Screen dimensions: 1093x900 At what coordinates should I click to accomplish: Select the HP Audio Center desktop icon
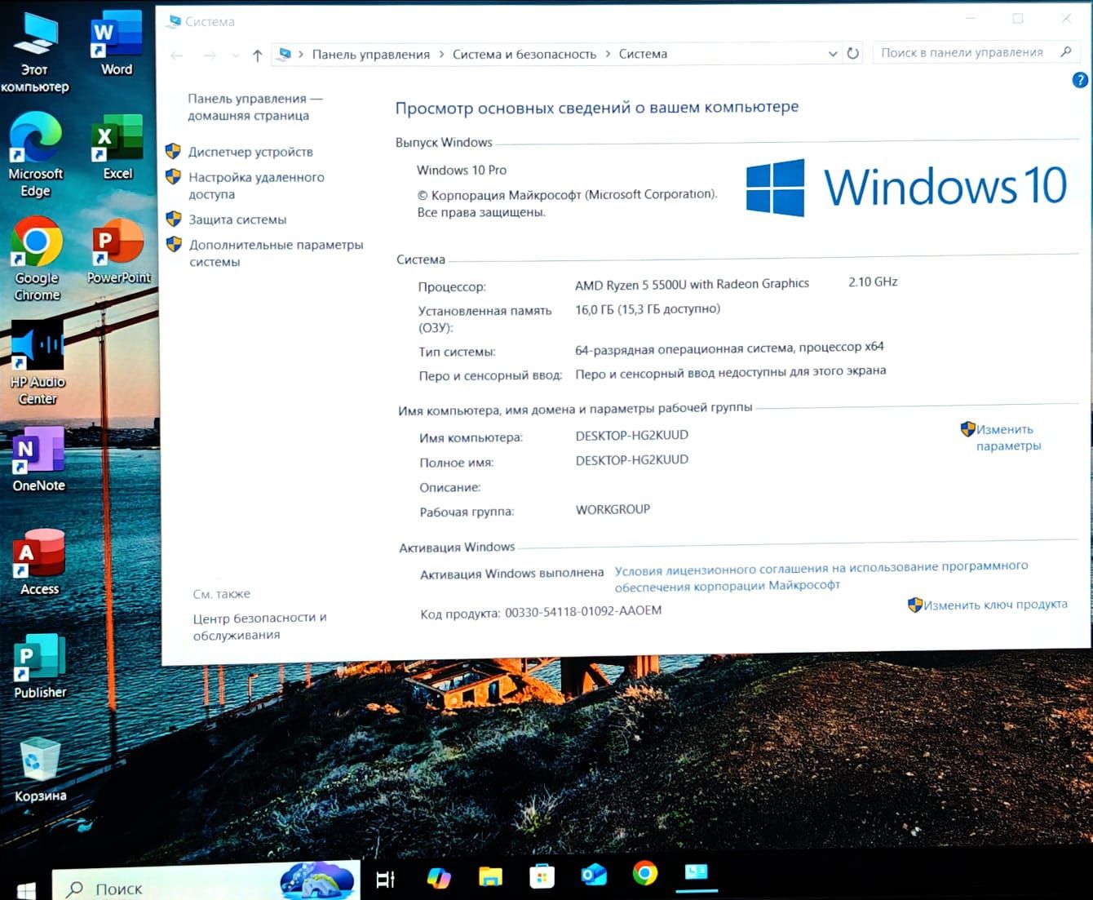38,363
